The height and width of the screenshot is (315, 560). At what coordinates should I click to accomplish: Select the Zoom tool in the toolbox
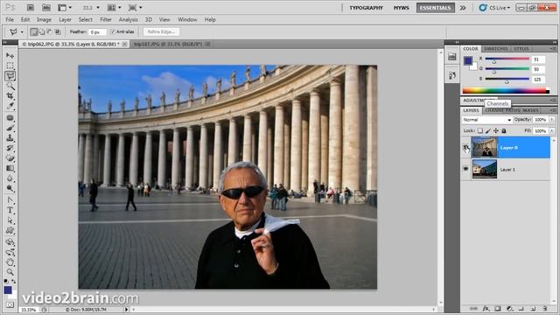(x=10, y=272)
